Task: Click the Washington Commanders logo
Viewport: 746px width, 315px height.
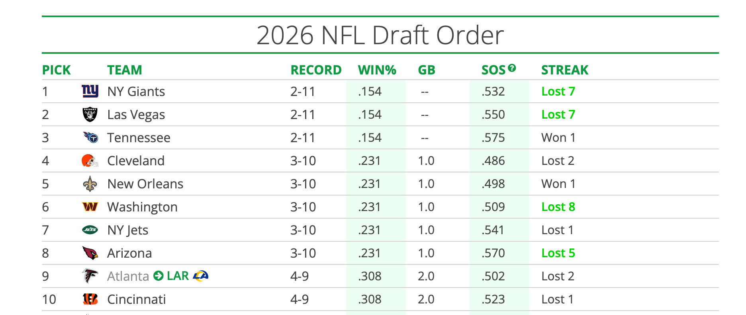Action: (90, 207)
